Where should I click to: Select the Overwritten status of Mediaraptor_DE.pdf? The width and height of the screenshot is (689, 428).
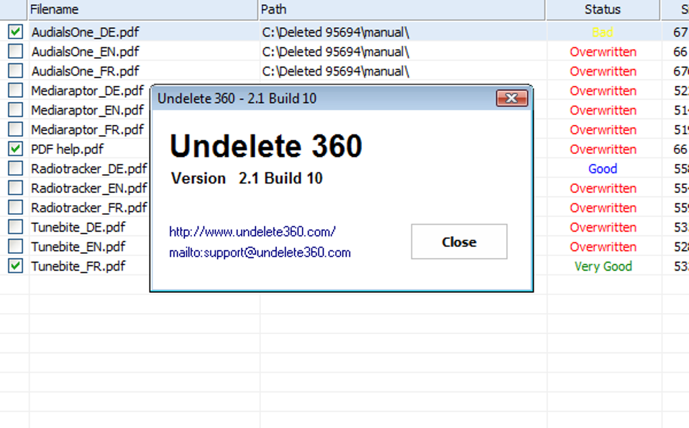coord(603,91)
